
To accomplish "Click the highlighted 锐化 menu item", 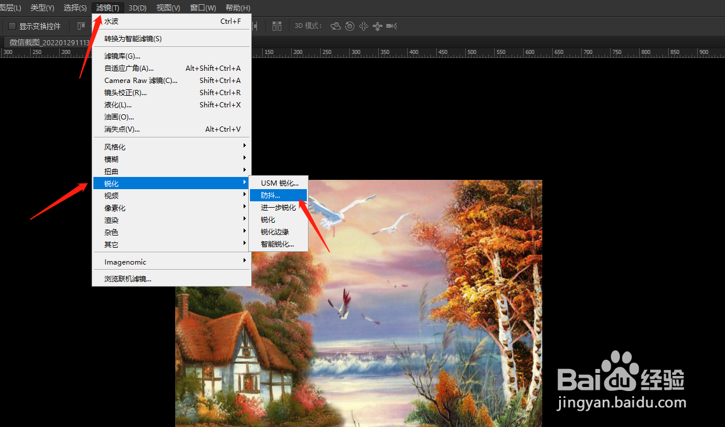I will (x=172, y=183).
